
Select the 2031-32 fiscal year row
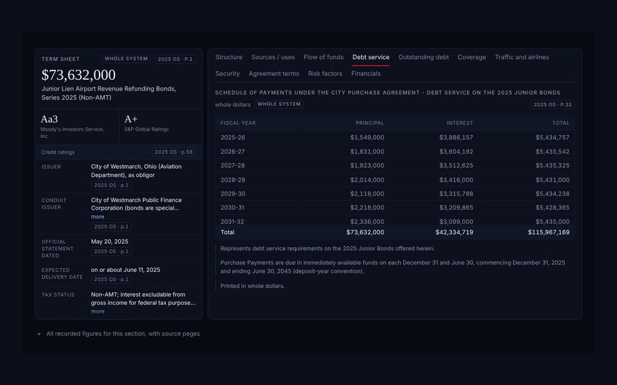pos(395,221)
